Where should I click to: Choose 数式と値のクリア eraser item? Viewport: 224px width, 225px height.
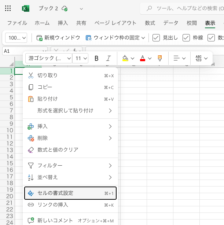click(70, 150)
